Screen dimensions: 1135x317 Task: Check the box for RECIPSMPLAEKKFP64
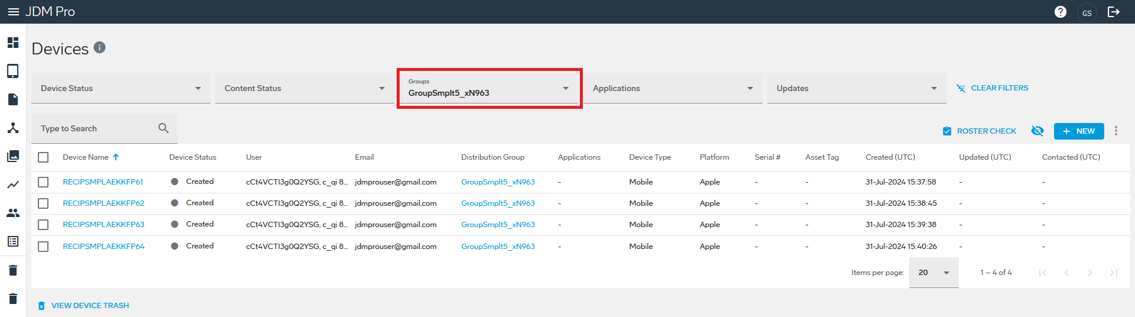43,247
